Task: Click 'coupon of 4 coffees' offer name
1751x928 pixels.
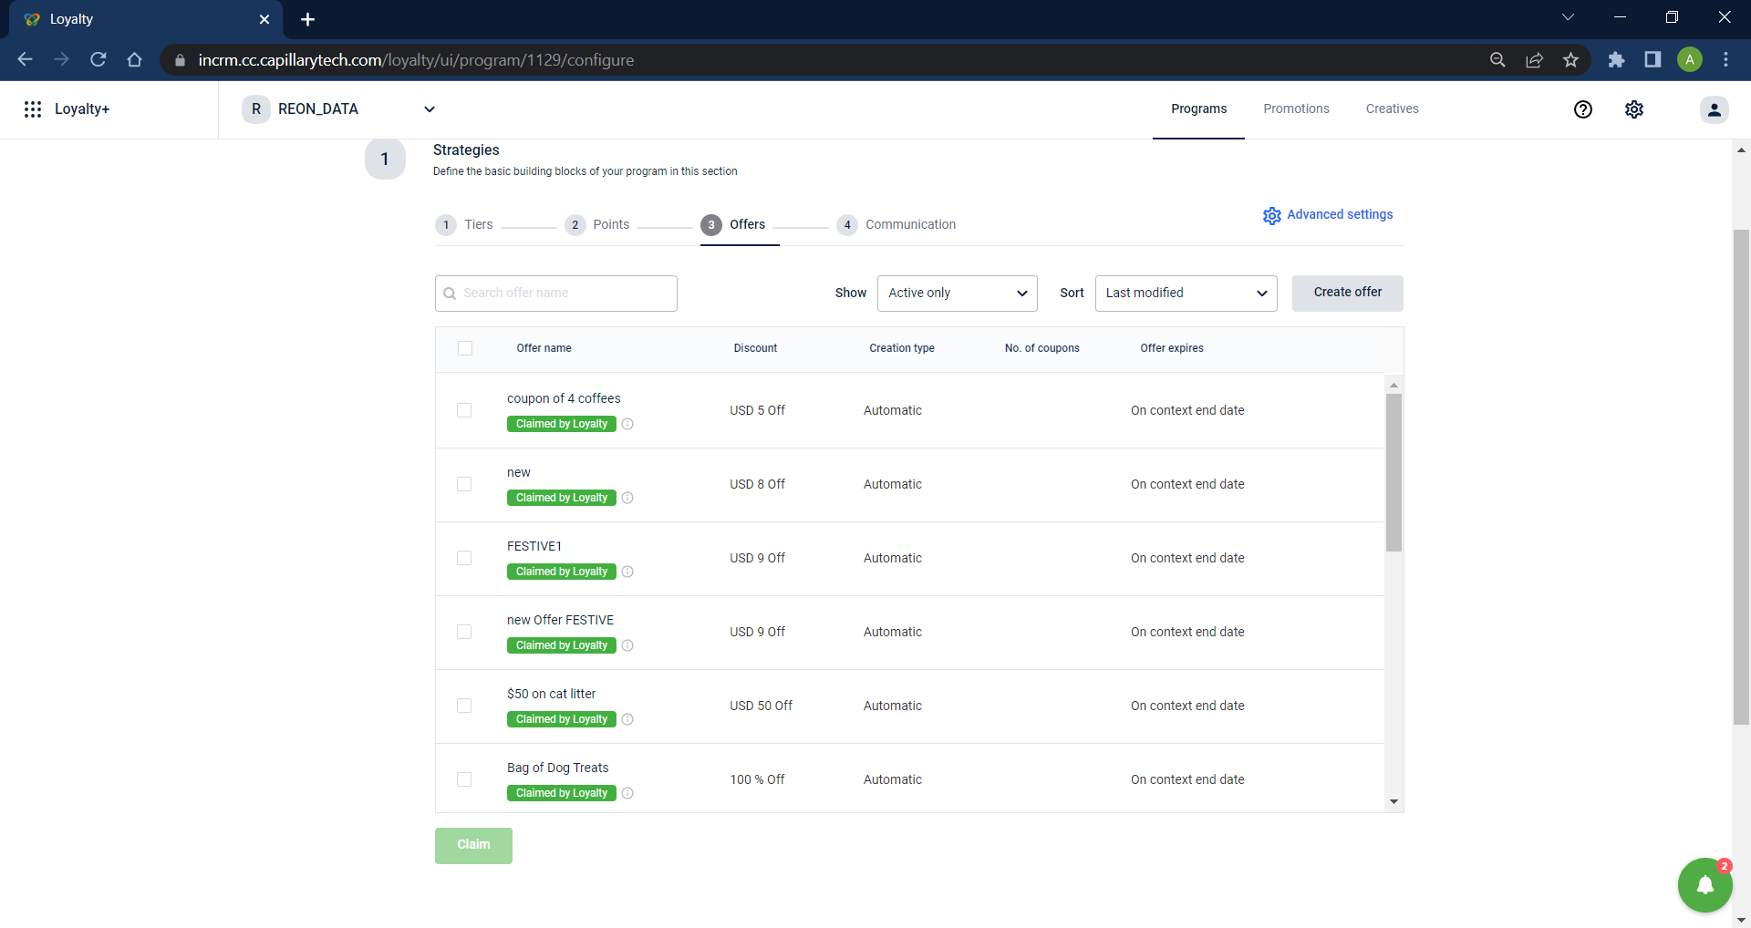Action: coord(564,399)
